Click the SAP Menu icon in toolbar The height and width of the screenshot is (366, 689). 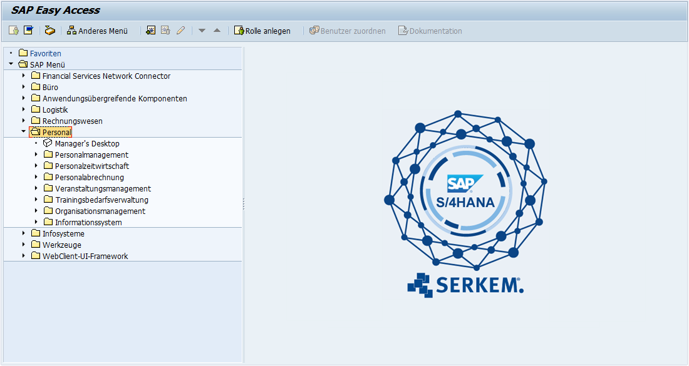pyautogui.click(x=28, y=31)
